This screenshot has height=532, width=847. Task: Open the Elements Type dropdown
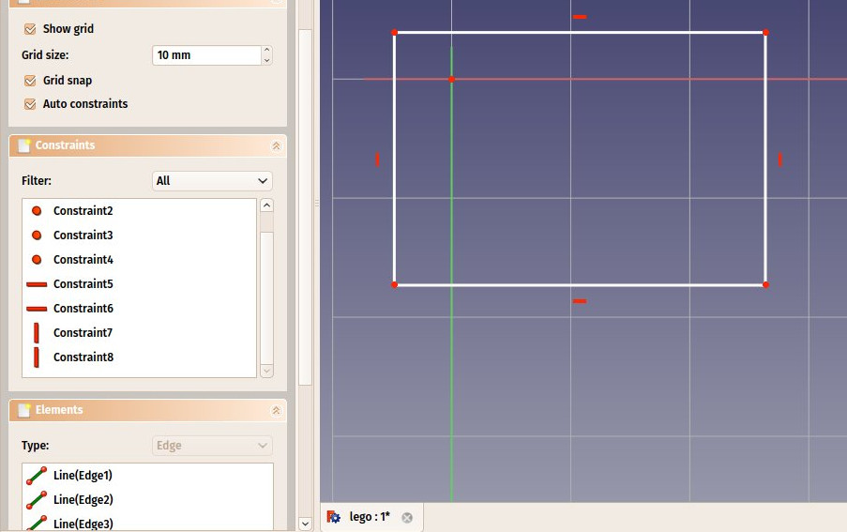tap(212, 446)
